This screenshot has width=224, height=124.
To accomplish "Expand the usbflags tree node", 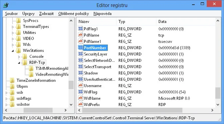I will click(6, 99).
